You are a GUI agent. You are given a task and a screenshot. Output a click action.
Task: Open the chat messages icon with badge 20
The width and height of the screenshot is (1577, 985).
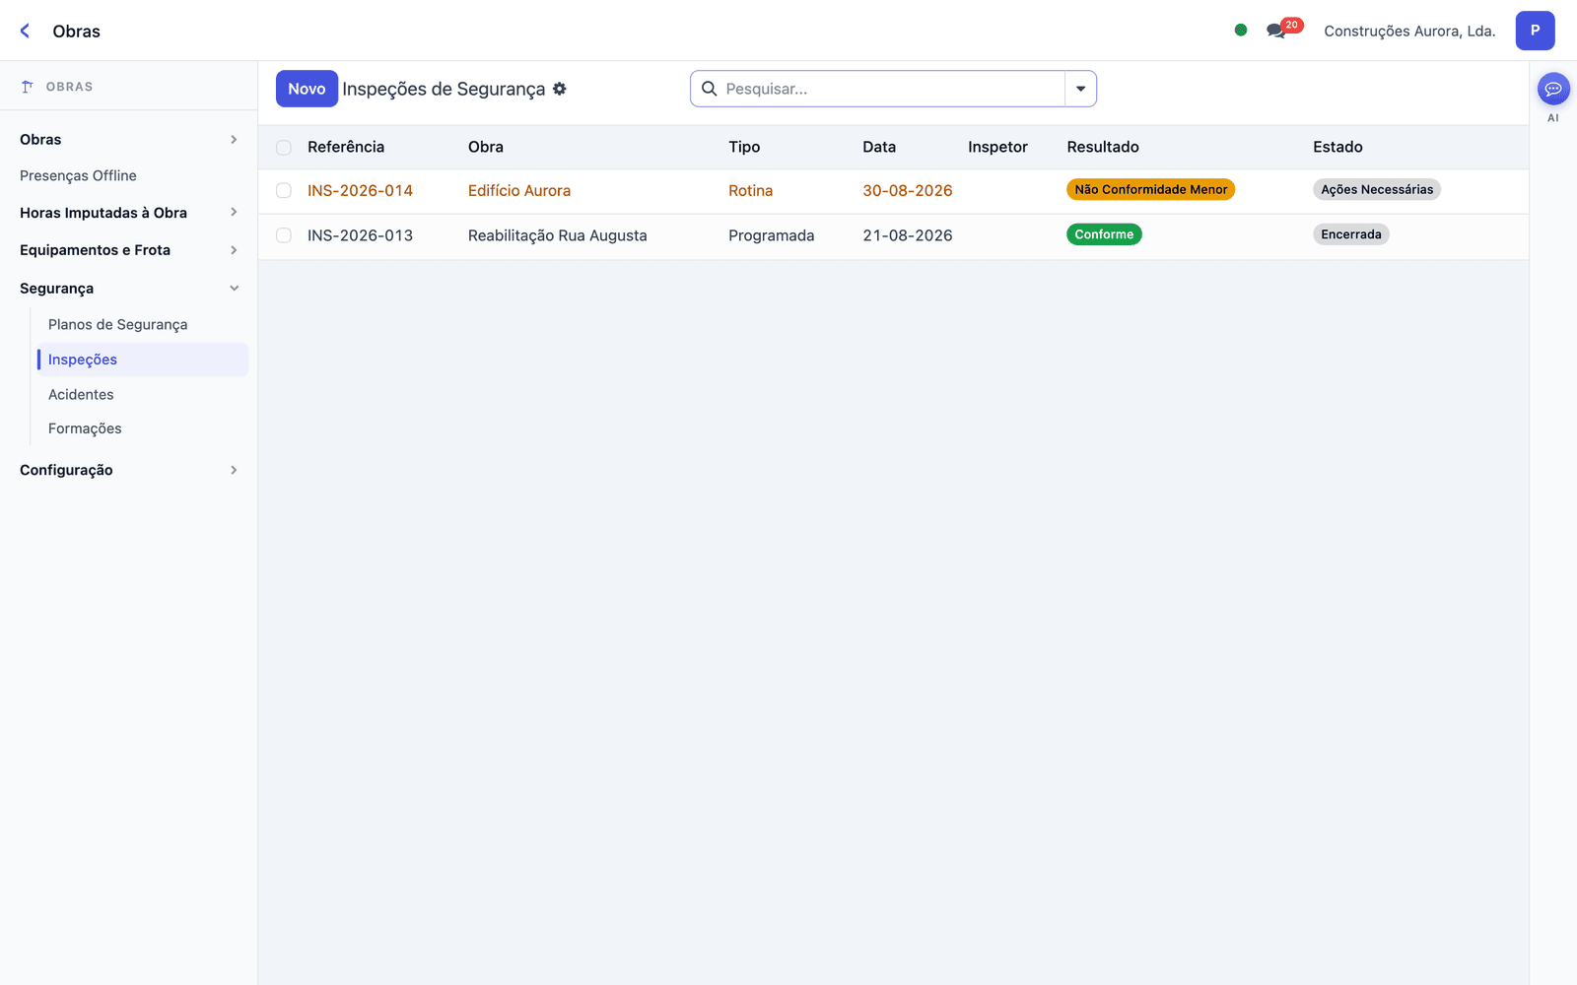(x=1283, y=30)
